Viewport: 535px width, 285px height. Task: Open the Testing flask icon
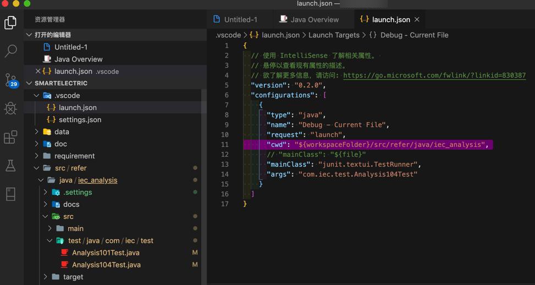tap(10, 166)
